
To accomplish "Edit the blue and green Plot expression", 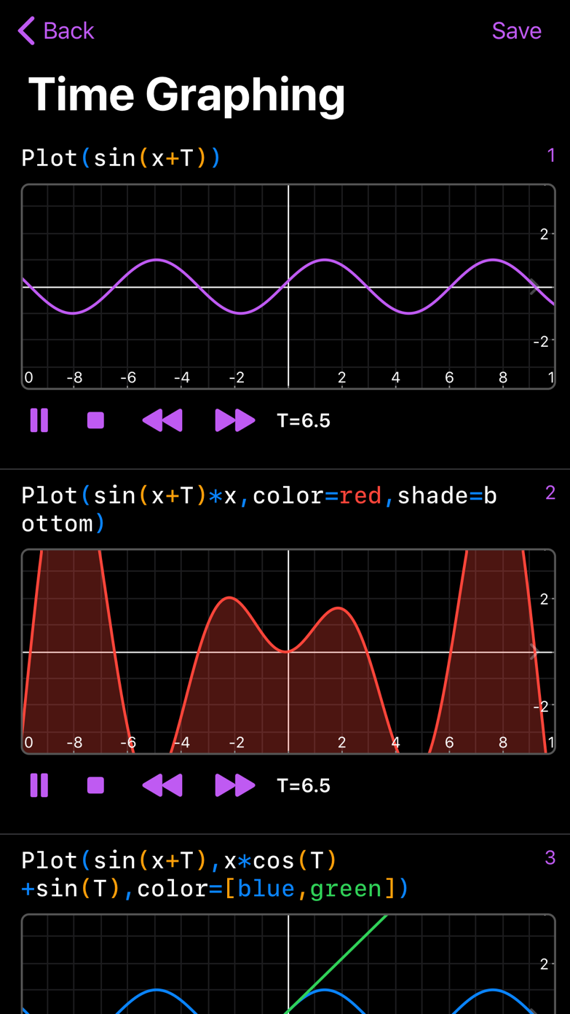I will click(x=215, y=874).
